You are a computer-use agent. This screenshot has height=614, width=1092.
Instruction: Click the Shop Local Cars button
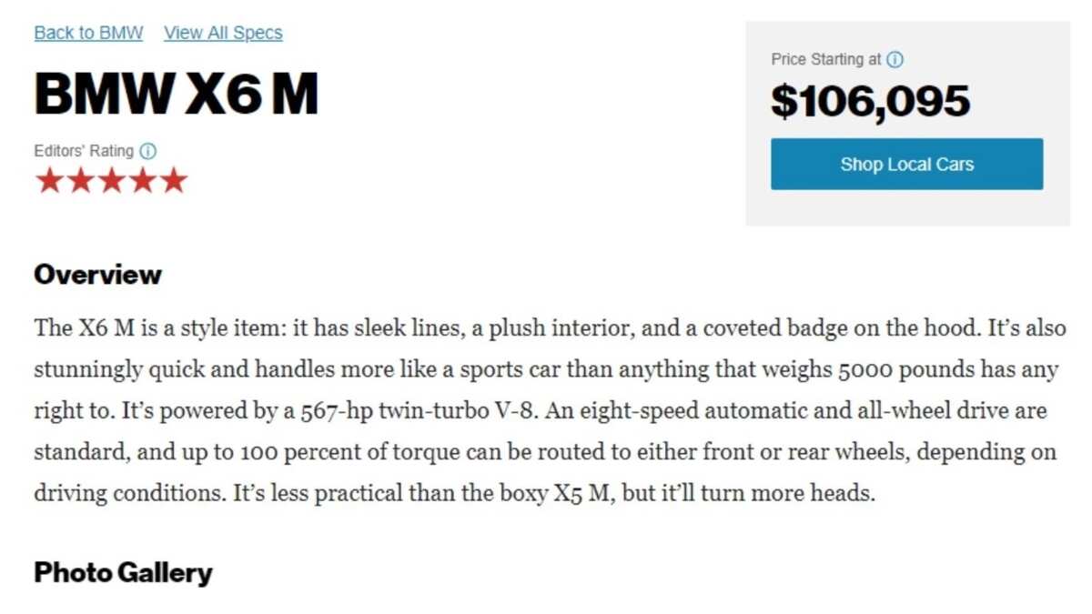pyautogui.click(x=906, y=164)
